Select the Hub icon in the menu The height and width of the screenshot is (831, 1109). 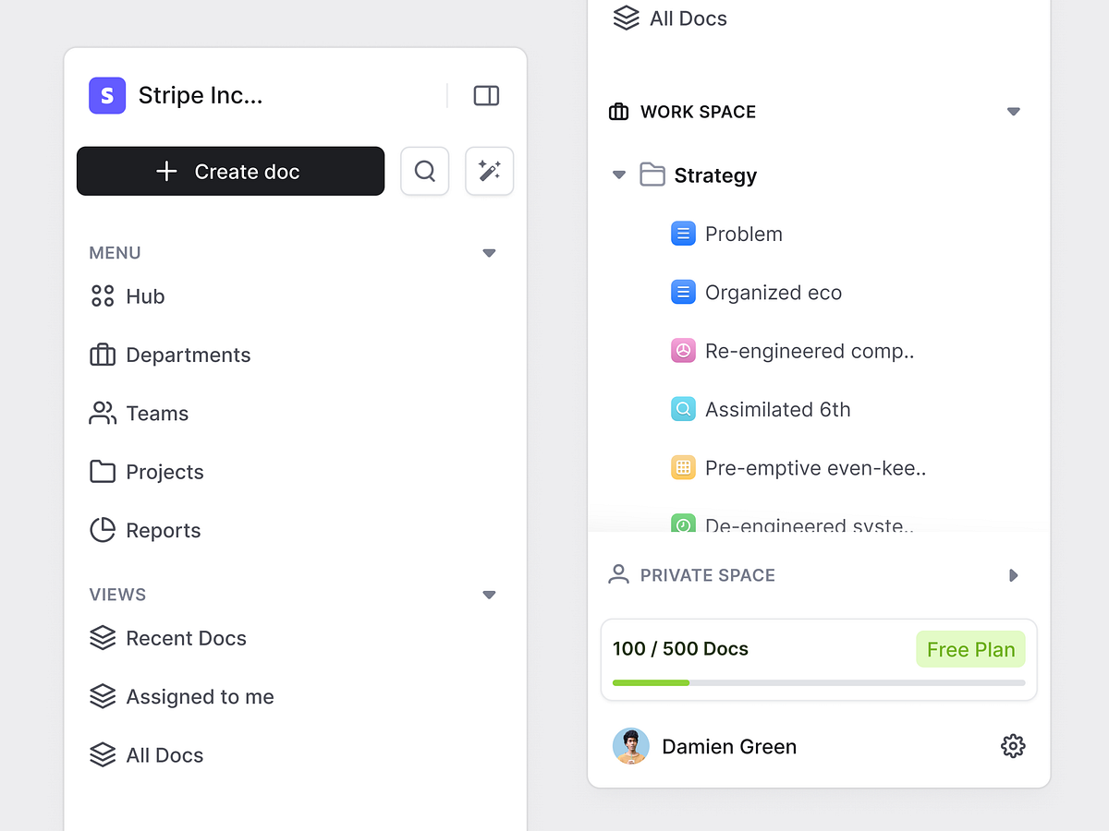102,295
